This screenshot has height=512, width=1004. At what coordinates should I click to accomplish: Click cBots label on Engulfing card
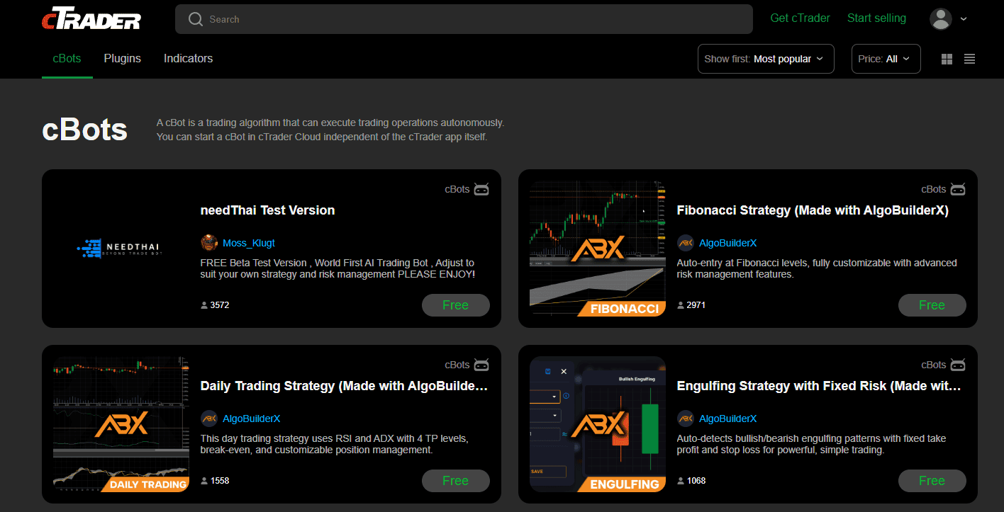pos(934,365)
